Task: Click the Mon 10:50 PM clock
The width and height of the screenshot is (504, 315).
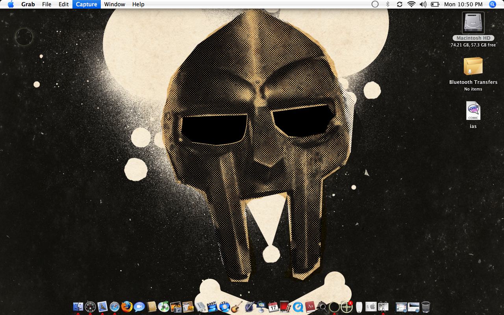Action: tap(463, 4)
